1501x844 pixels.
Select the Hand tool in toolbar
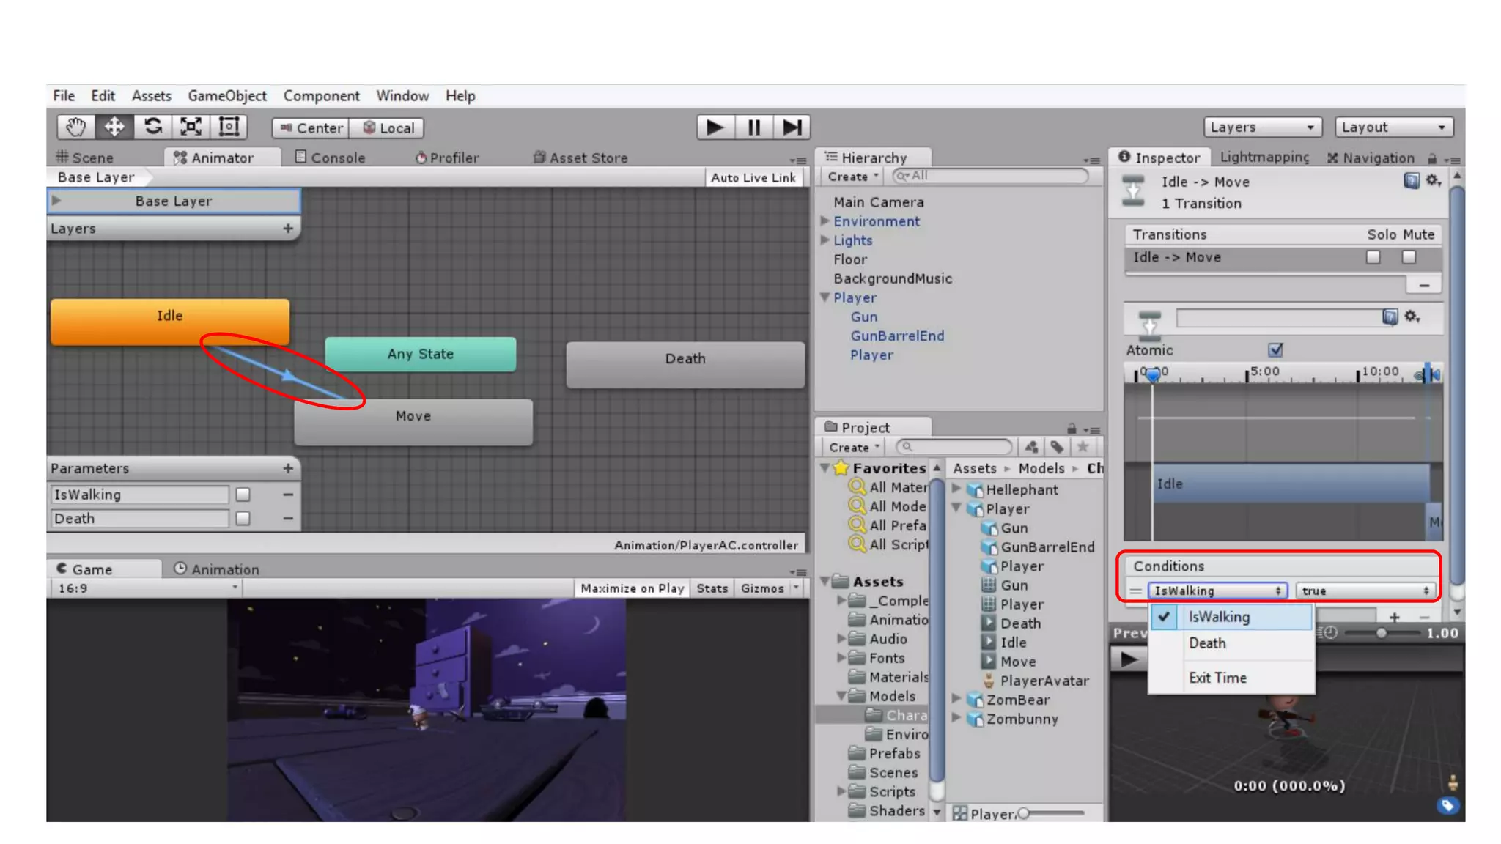pyautogui.click(x=75, y=127)
